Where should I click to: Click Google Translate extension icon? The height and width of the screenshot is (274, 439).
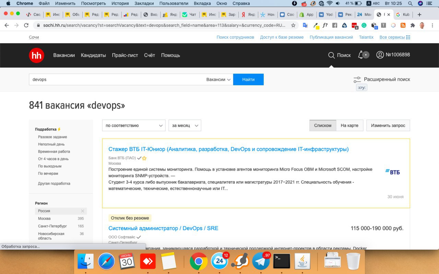point(305,25)
